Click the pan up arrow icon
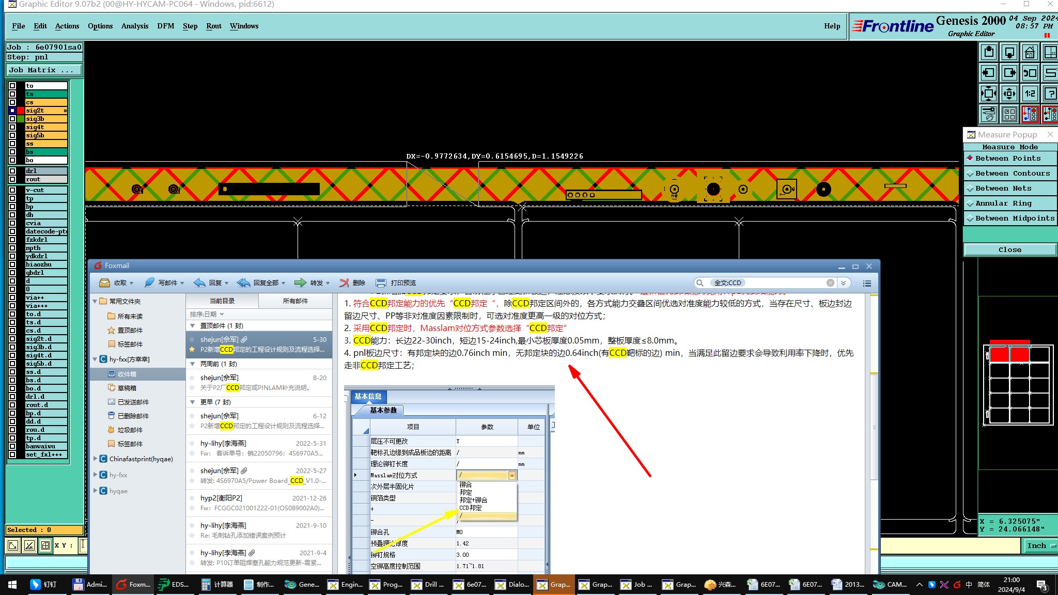This screenshot has width=1058, height=595. [x=989, y=52]
